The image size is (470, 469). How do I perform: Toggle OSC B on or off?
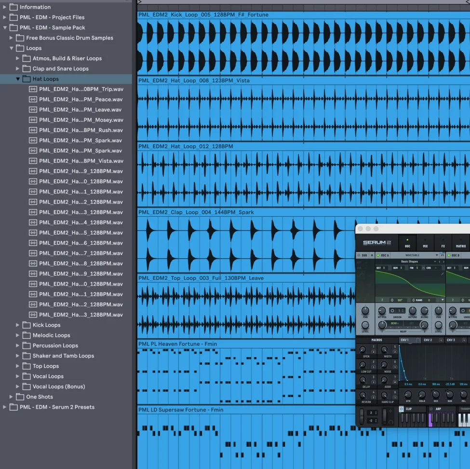pos(449,255)
